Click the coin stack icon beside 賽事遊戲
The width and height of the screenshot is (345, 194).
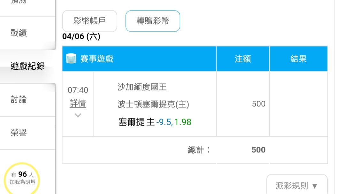point(71,58)
